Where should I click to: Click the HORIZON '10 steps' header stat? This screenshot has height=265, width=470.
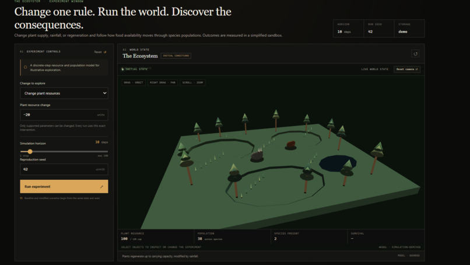pos(348,28)
